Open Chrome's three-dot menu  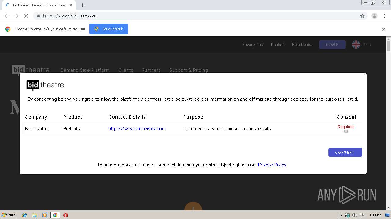coord(384,16)
